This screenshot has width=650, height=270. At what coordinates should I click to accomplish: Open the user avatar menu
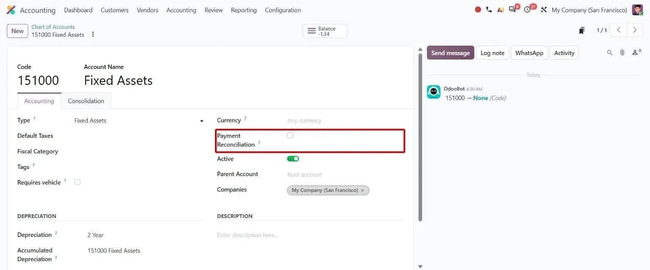tap(637, 10)
